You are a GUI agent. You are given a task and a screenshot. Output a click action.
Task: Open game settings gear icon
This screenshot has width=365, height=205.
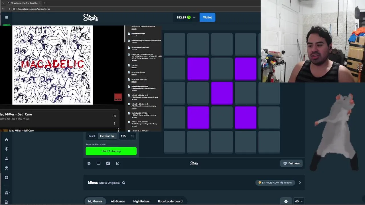pyautogui.click(x=89, y=163)
